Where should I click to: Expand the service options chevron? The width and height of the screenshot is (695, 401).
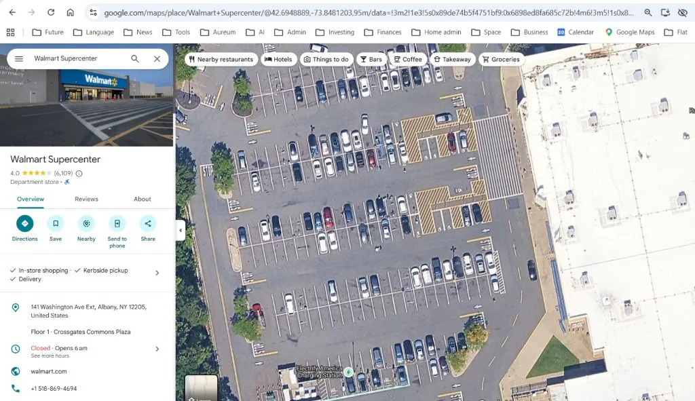coord(157,273)
